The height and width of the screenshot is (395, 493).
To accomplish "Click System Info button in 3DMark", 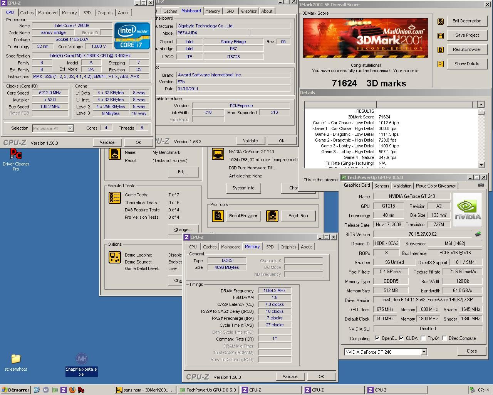I will [x=243, y=188].
